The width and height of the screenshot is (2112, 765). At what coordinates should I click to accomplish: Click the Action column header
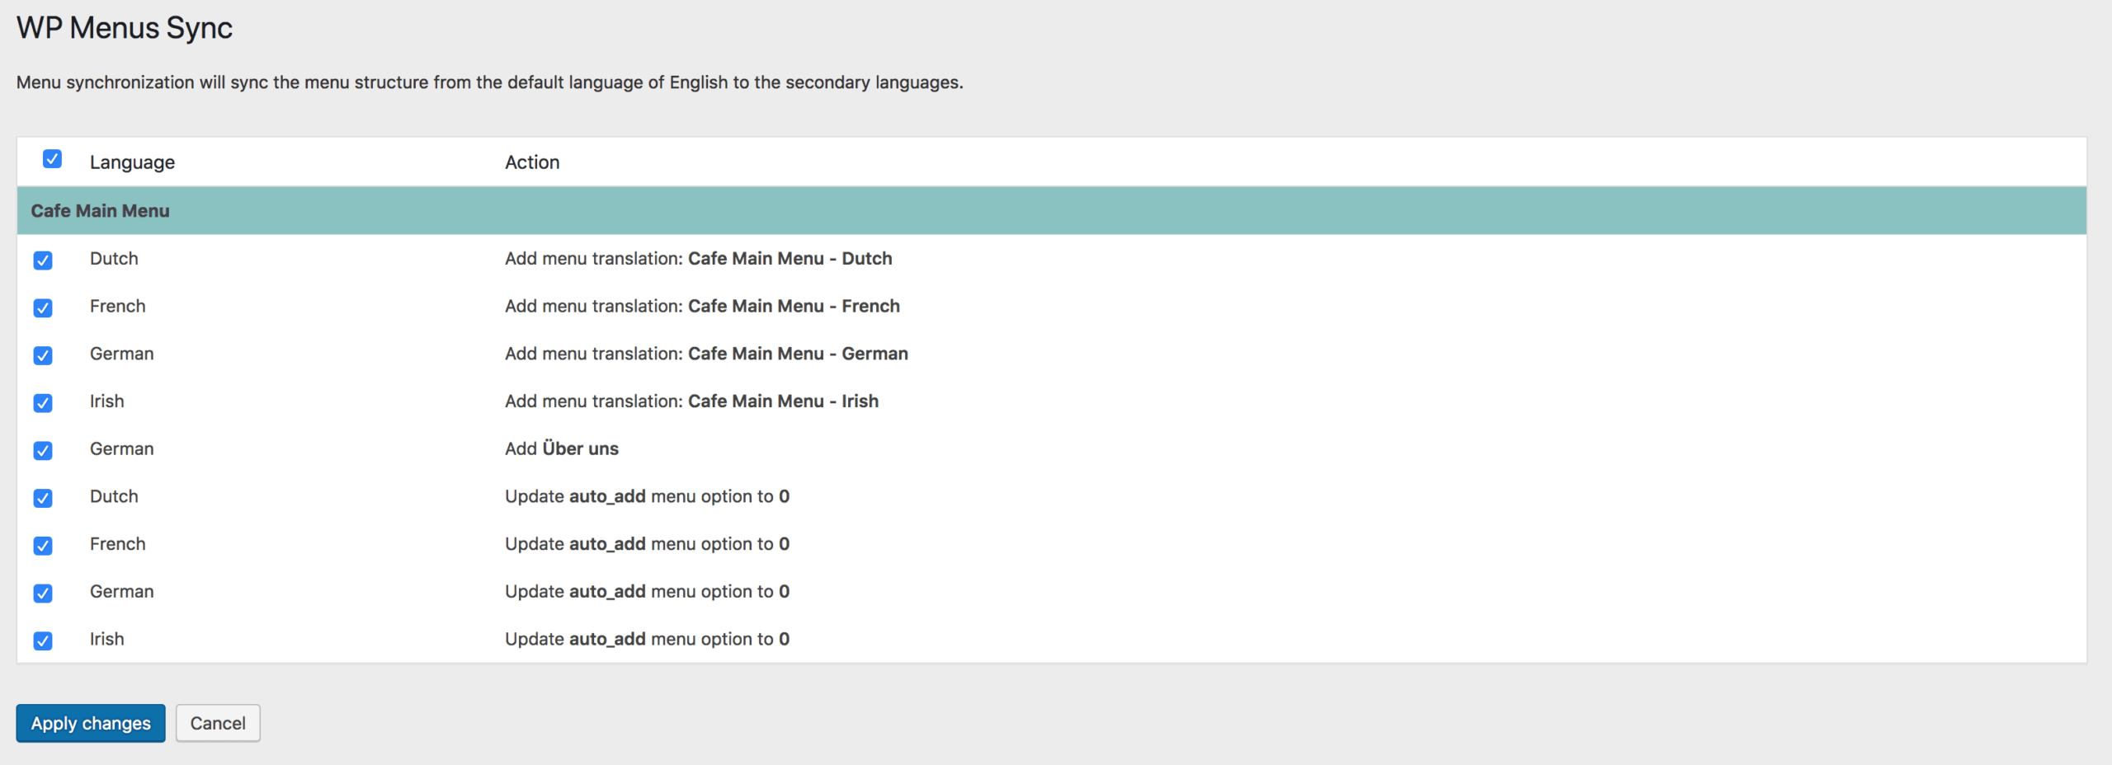coord(532,162)
